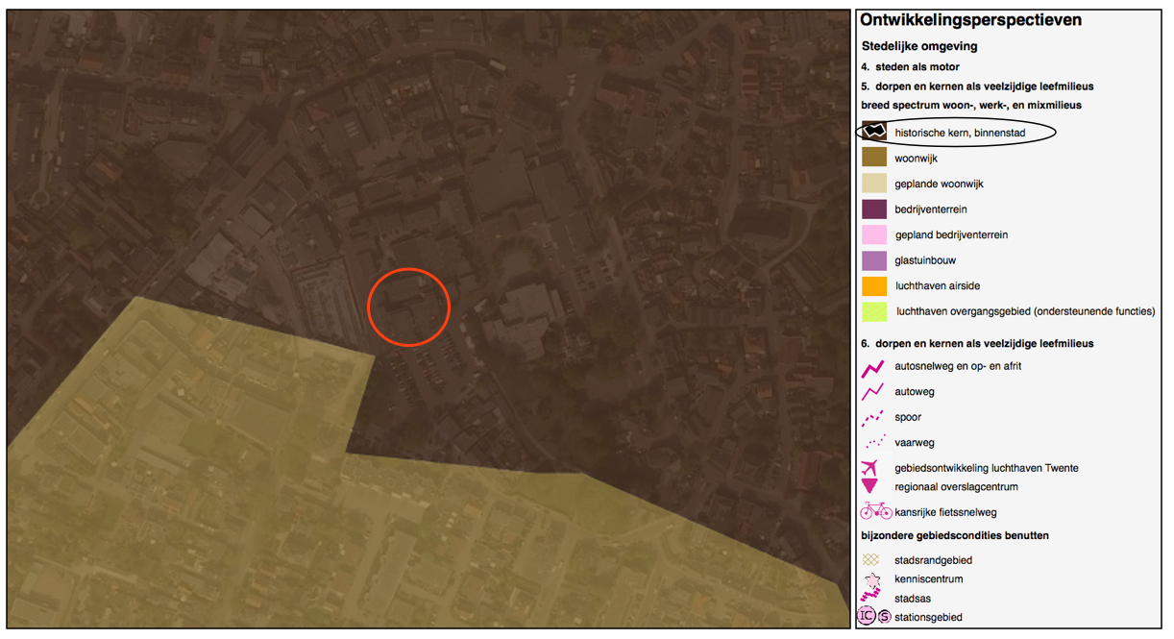Click the bicycle icon for fietssnelweg
Screen dimensions: 1174x639
(876, 511)
